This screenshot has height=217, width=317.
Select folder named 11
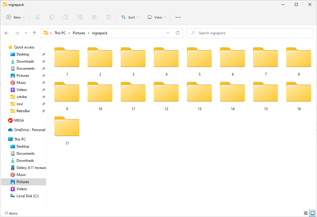pos(133,96)
